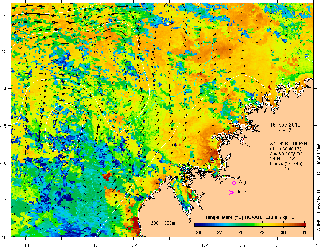Click latitude axis label -14

point(4,89)
